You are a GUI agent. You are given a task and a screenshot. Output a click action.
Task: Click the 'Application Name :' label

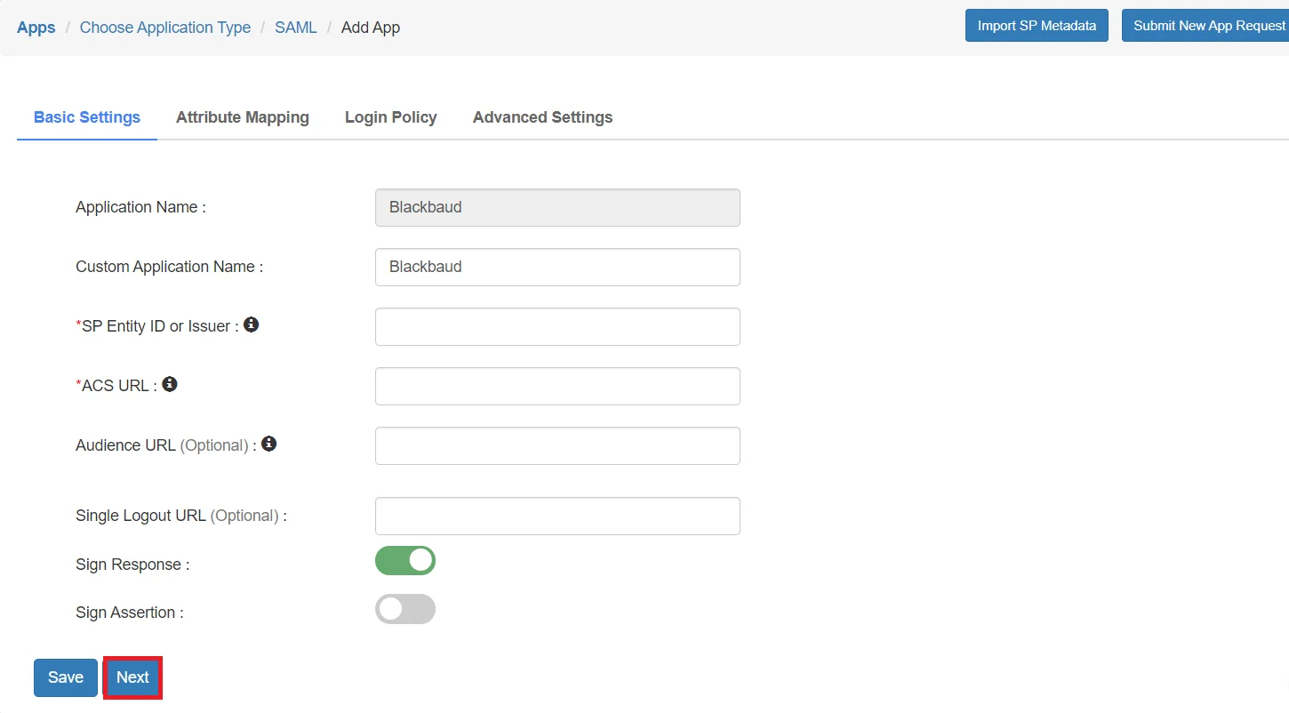[140, 207]
